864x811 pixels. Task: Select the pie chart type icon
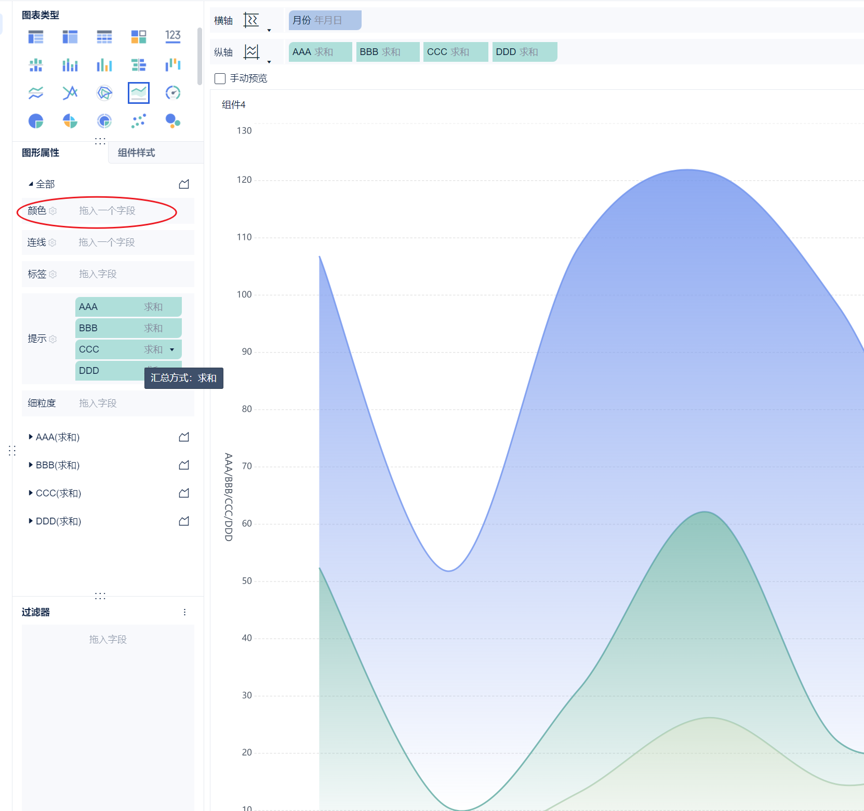coord(36,121)
